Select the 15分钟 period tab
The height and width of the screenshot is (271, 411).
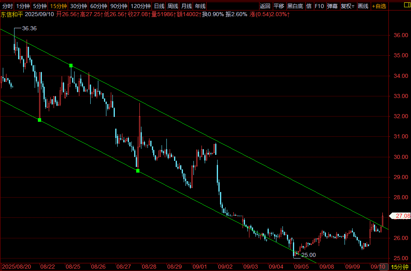58,6
